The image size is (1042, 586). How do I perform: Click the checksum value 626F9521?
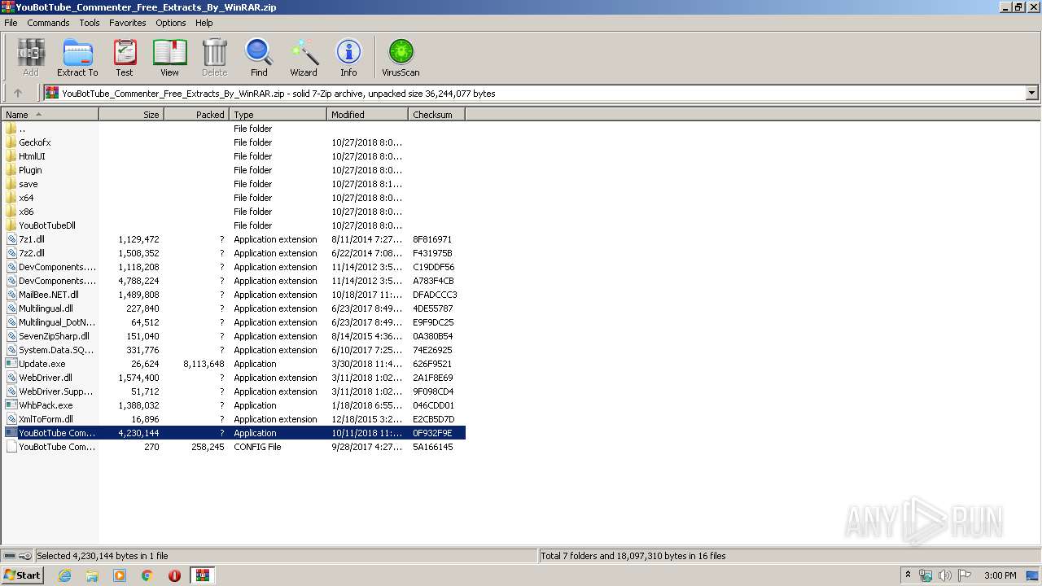432,364
